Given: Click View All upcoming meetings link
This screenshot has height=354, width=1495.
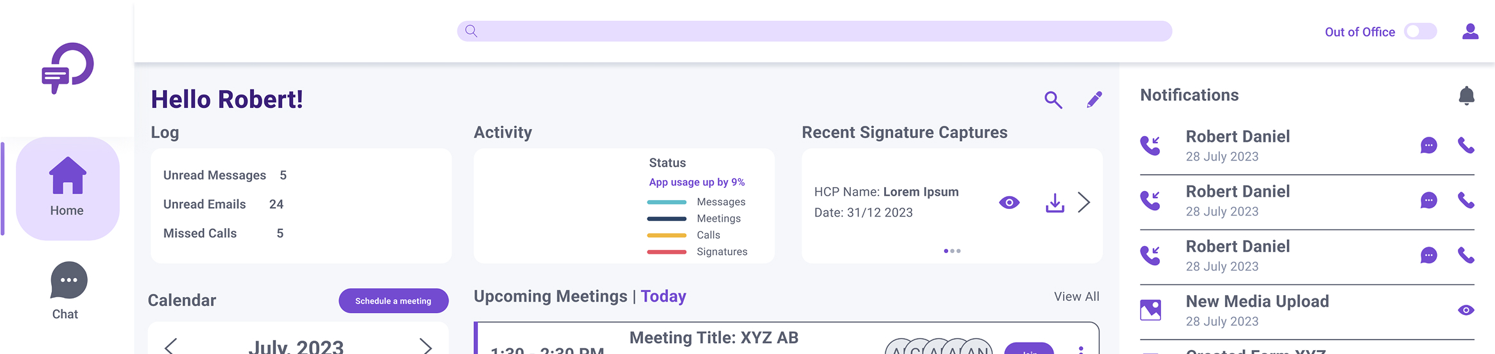Looking at the screenshot, I should [1076, 296].
